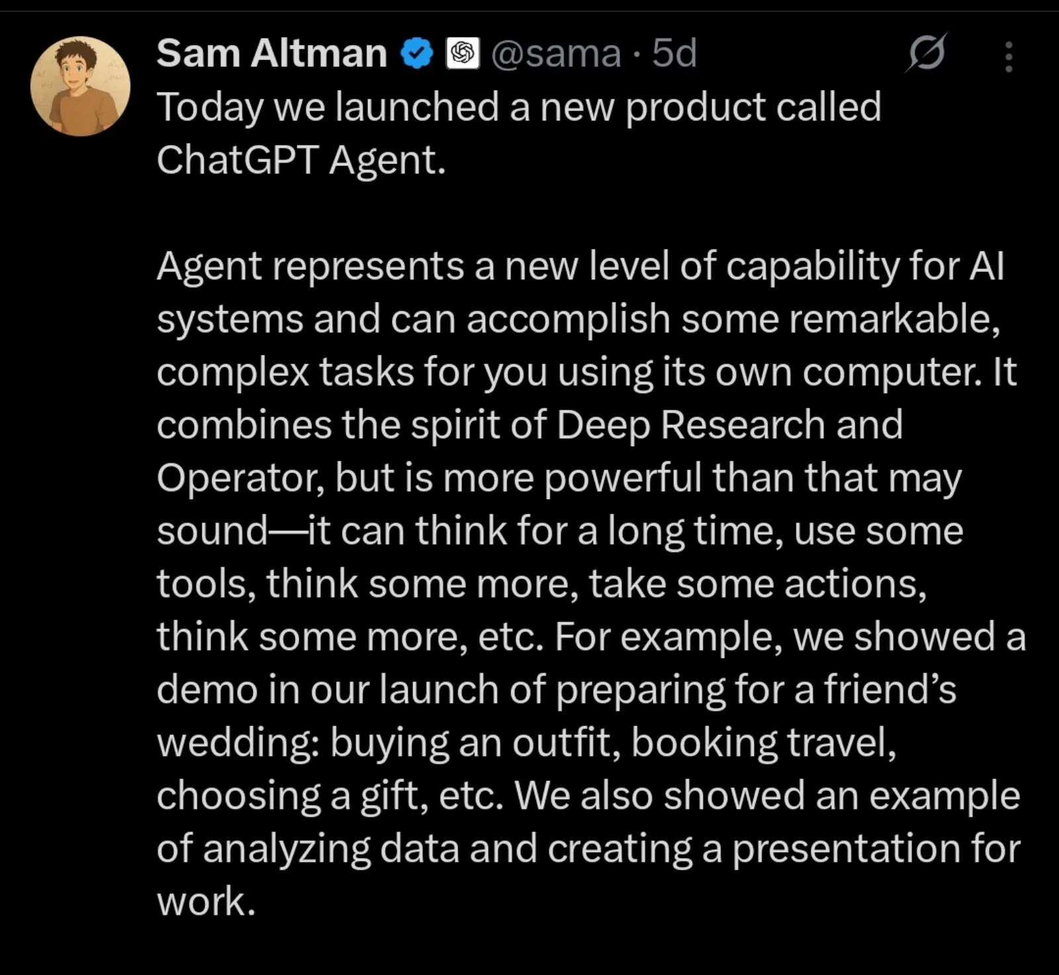This screenshot has width=1059, height=975.
Task: Open the three-dot more options menu
Action: [1008, 56]
